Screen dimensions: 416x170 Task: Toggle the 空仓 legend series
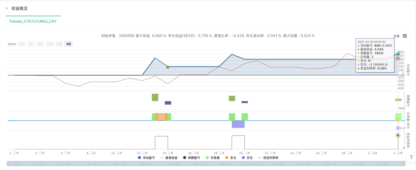pyautogui.click(x=247, y=158)
